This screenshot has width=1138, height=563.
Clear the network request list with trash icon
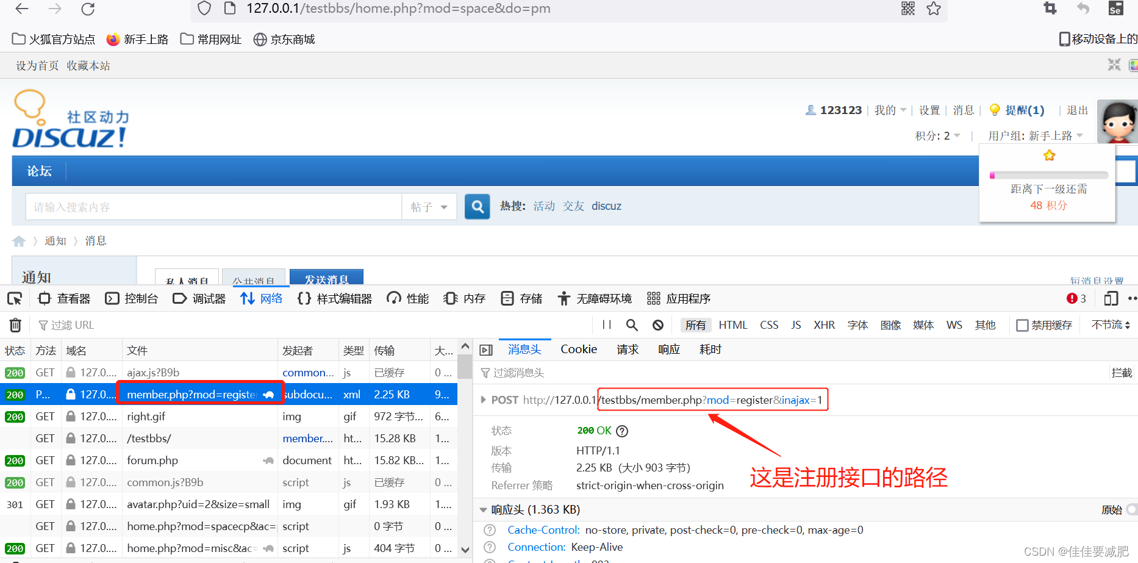[15, 325]
